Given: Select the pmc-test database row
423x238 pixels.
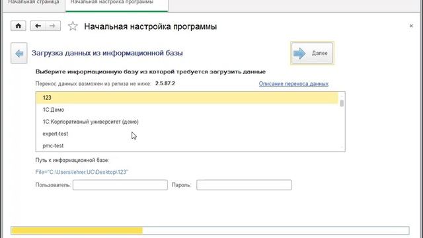Looking at the screenshot, I should click(x=187, y=145).
